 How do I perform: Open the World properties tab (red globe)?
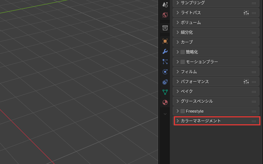click(x=165, y=15)
